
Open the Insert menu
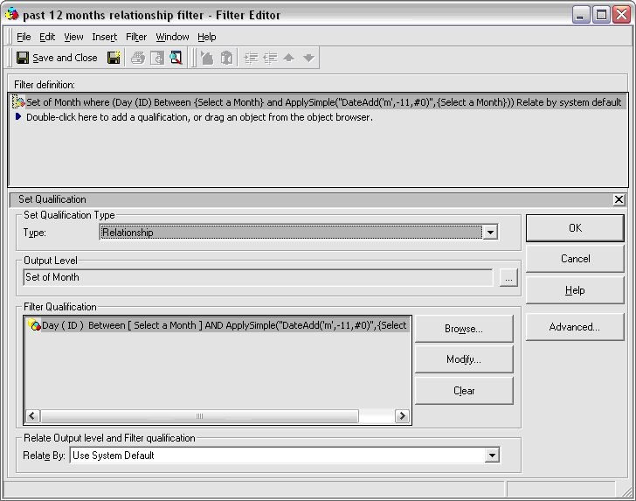point(104,37)
